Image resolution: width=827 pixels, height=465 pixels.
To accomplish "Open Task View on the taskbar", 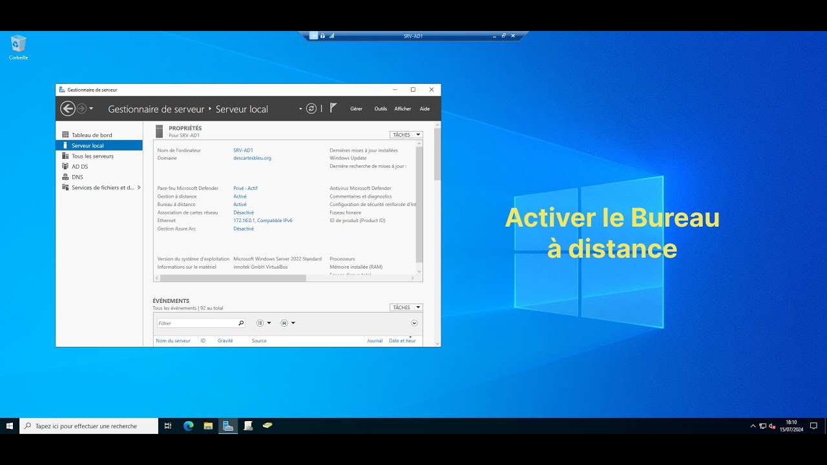I will click(x=168, y=426).
